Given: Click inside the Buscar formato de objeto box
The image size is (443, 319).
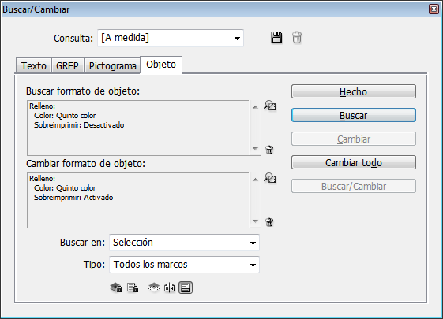Looking at the screenshot, I should point(138,128).
